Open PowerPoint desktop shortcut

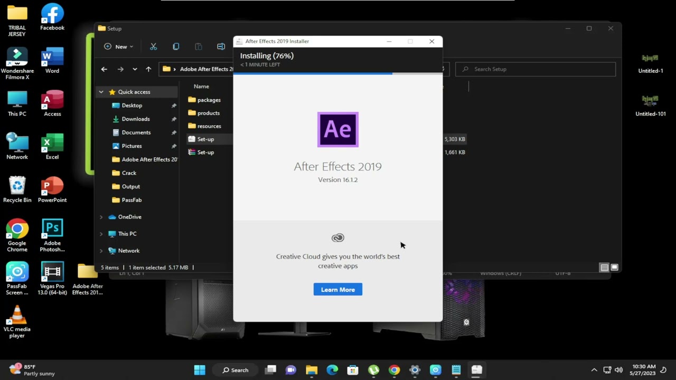coord(52,189)
